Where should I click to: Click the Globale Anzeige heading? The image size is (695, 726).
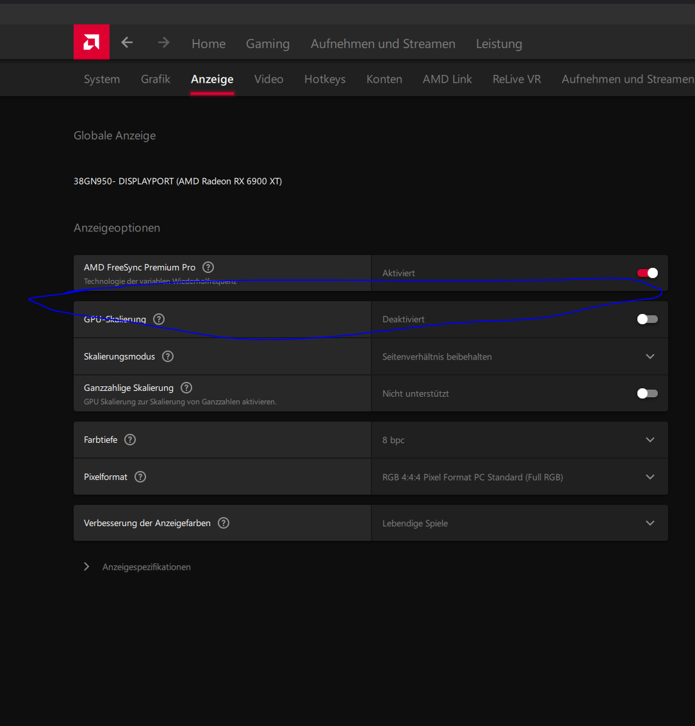tap(115, 136)
